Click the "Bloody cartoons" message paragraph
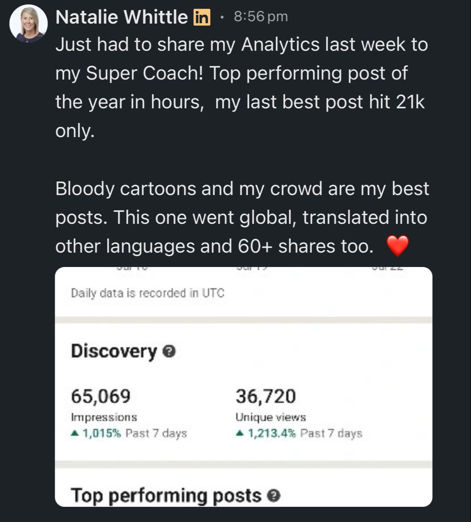Screen dimensions: 471x522 (x=242, y=217)
